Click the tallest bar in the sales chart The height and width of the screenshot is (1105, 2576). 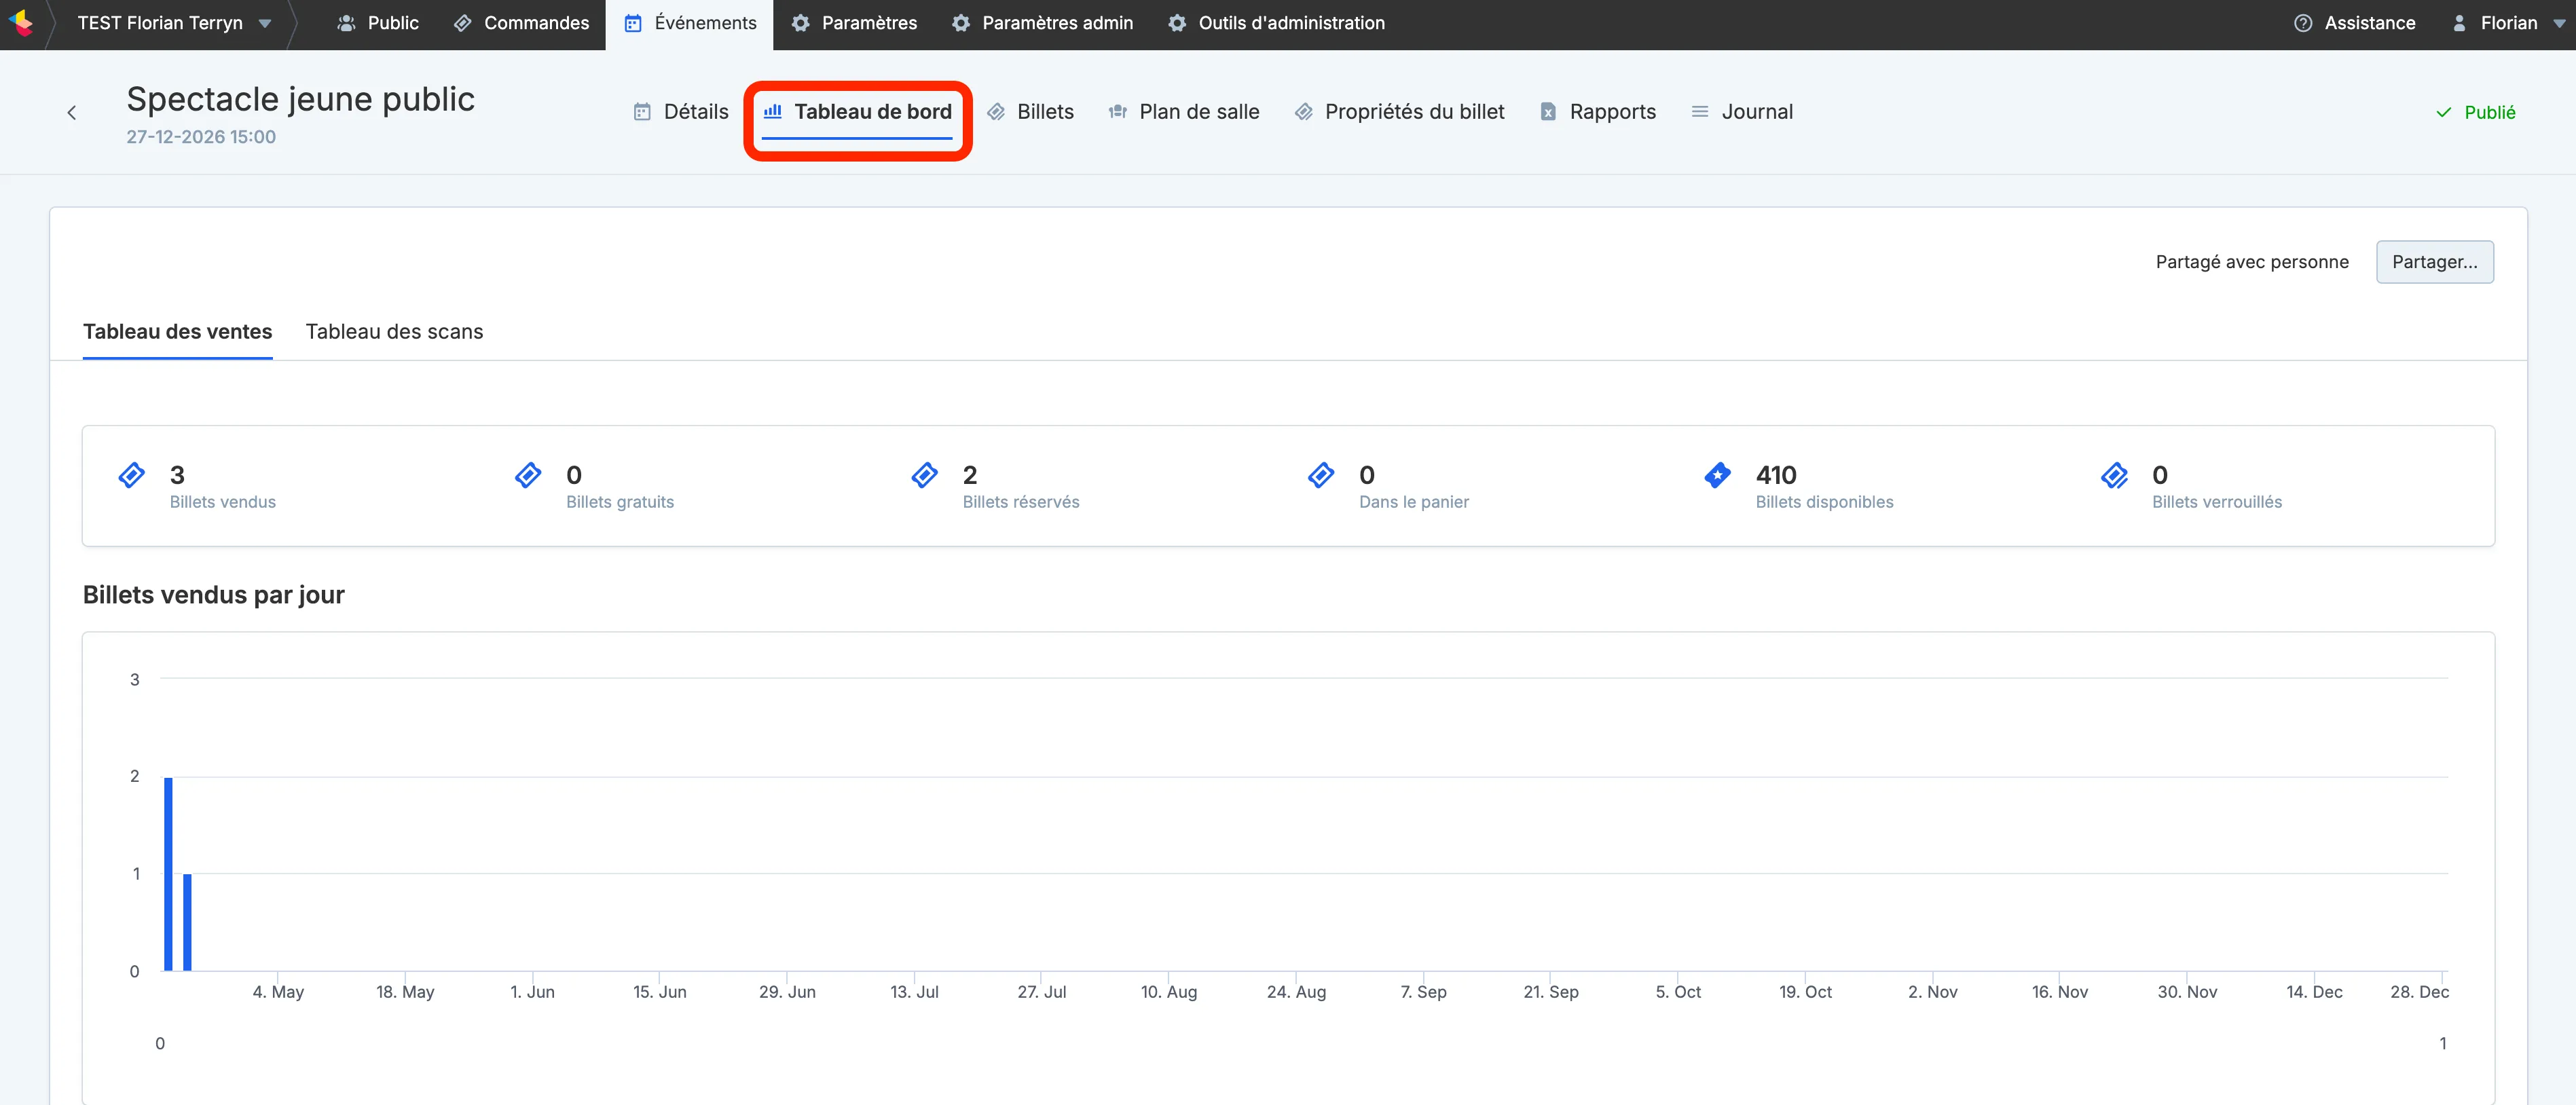click(168, 874)
